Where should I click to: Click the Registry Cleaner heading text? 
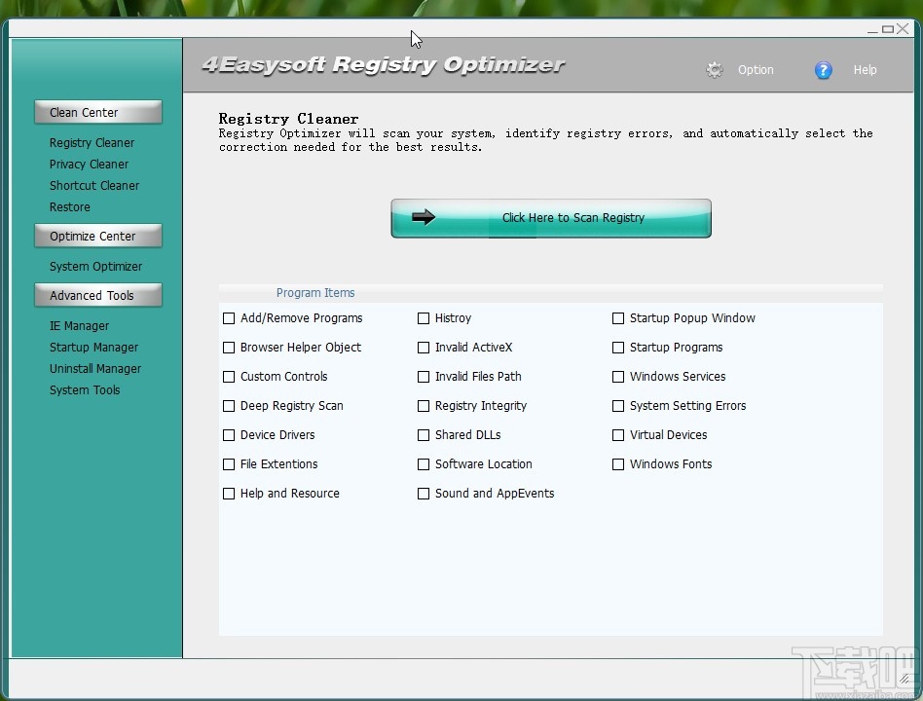pyautogui.click(x=288, y=119)
